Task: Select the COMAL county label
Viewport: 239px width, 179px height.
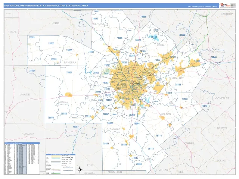Action: point(161,45)
